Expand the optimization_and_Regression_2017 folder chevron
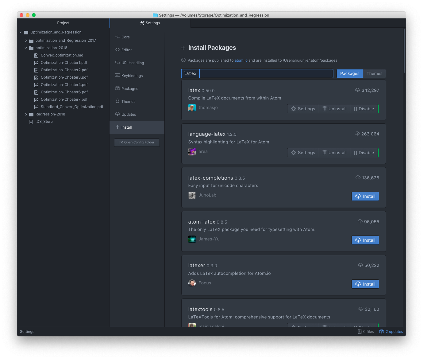This screenshot has height=359, width=423. [26, 41]
